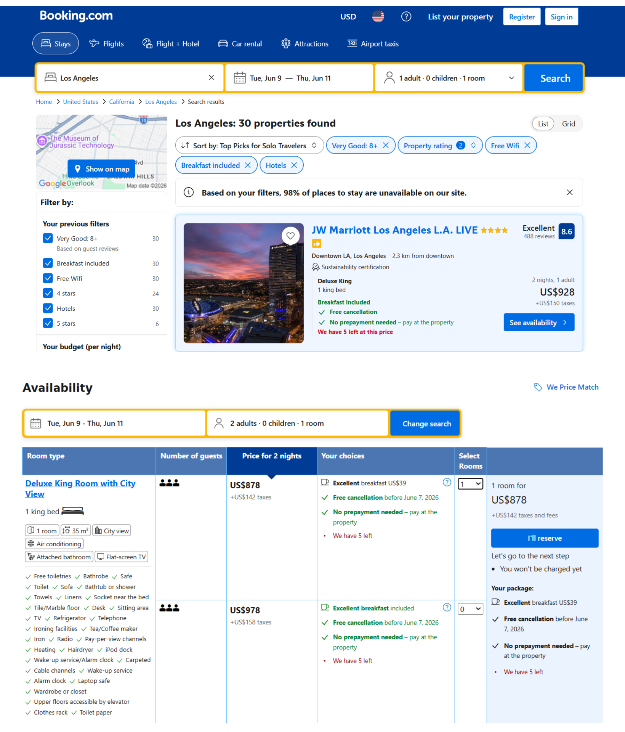Remove the Free Wifi filter chip
The width and height of the screenshot is (625, 732).
(x=527, y=146)
